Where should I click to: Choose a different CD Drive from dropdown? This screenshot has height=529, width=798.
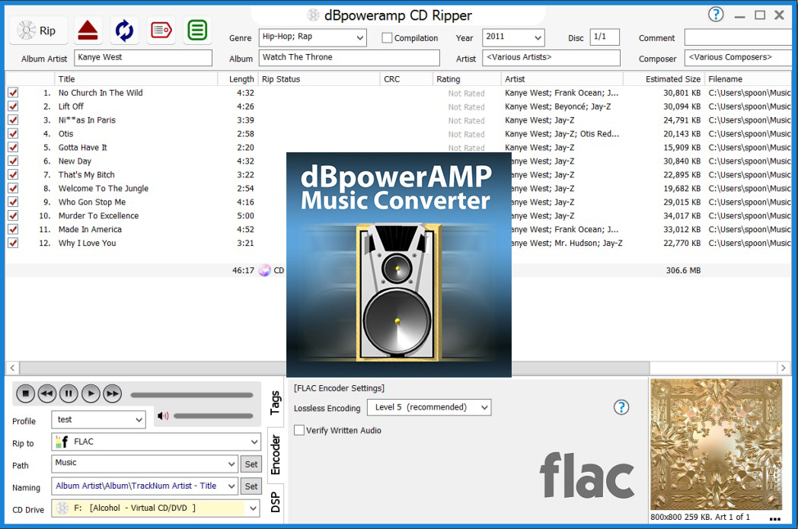click(x=253, y=508)
